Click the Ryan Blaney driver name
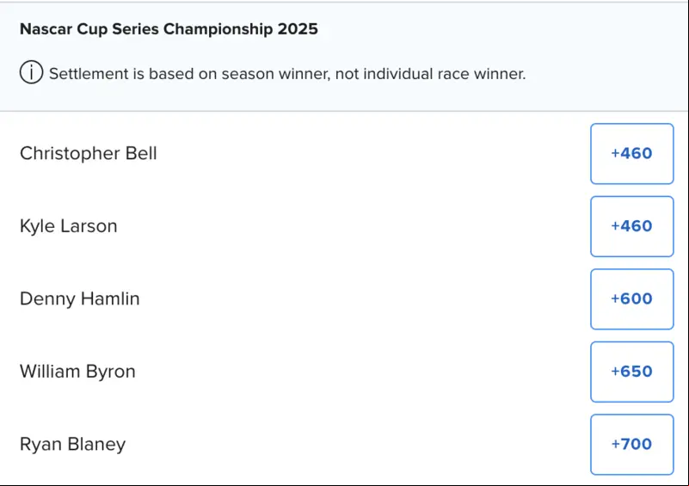This screenshot has height=486, width=689. pos(73,444)
